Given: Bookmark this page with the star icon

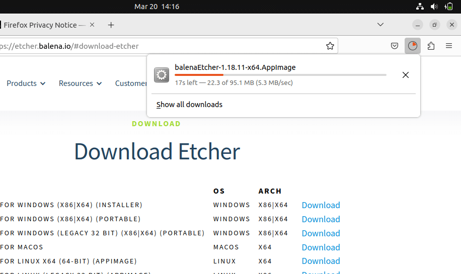Looking at the screenshot, I should point(330,46).
